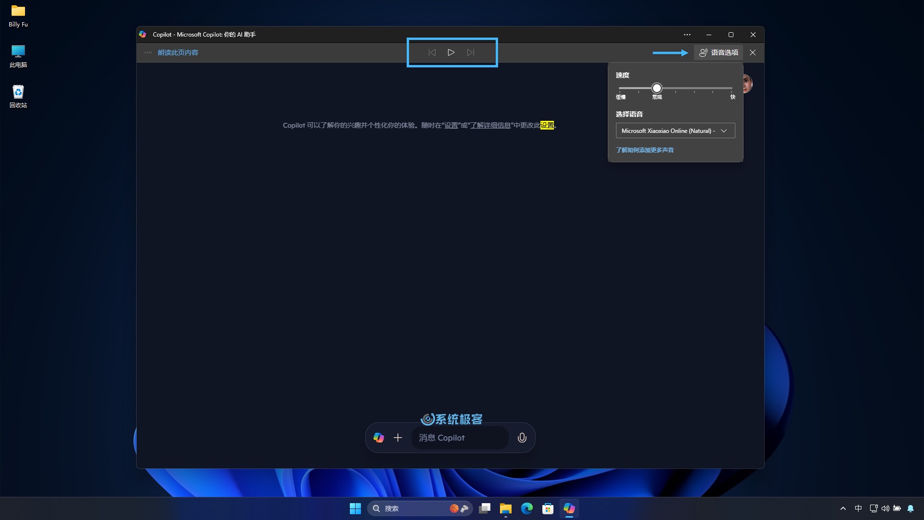Open the battery tray icon
Viewport: 924px width, 520px height.
click(x=897, y=508)
